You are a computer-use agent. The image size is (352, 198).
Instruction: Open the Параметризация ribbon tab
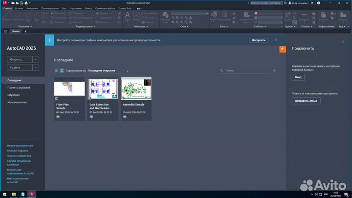(50, 8)
